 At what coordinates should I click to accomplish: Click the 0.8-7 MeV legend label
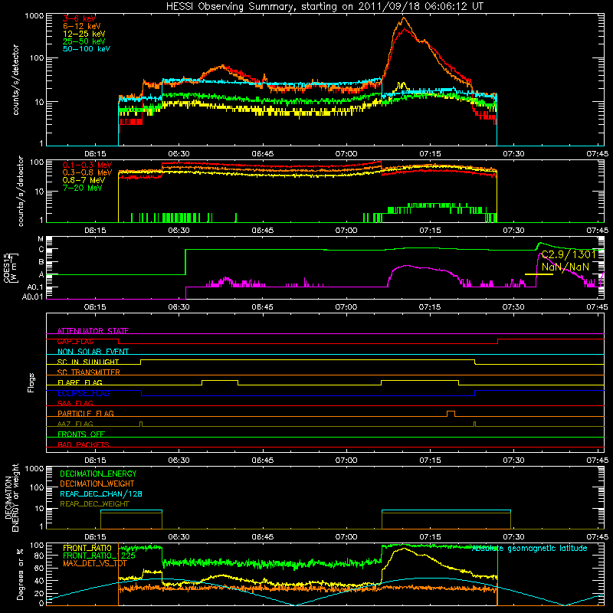[84, 180]
